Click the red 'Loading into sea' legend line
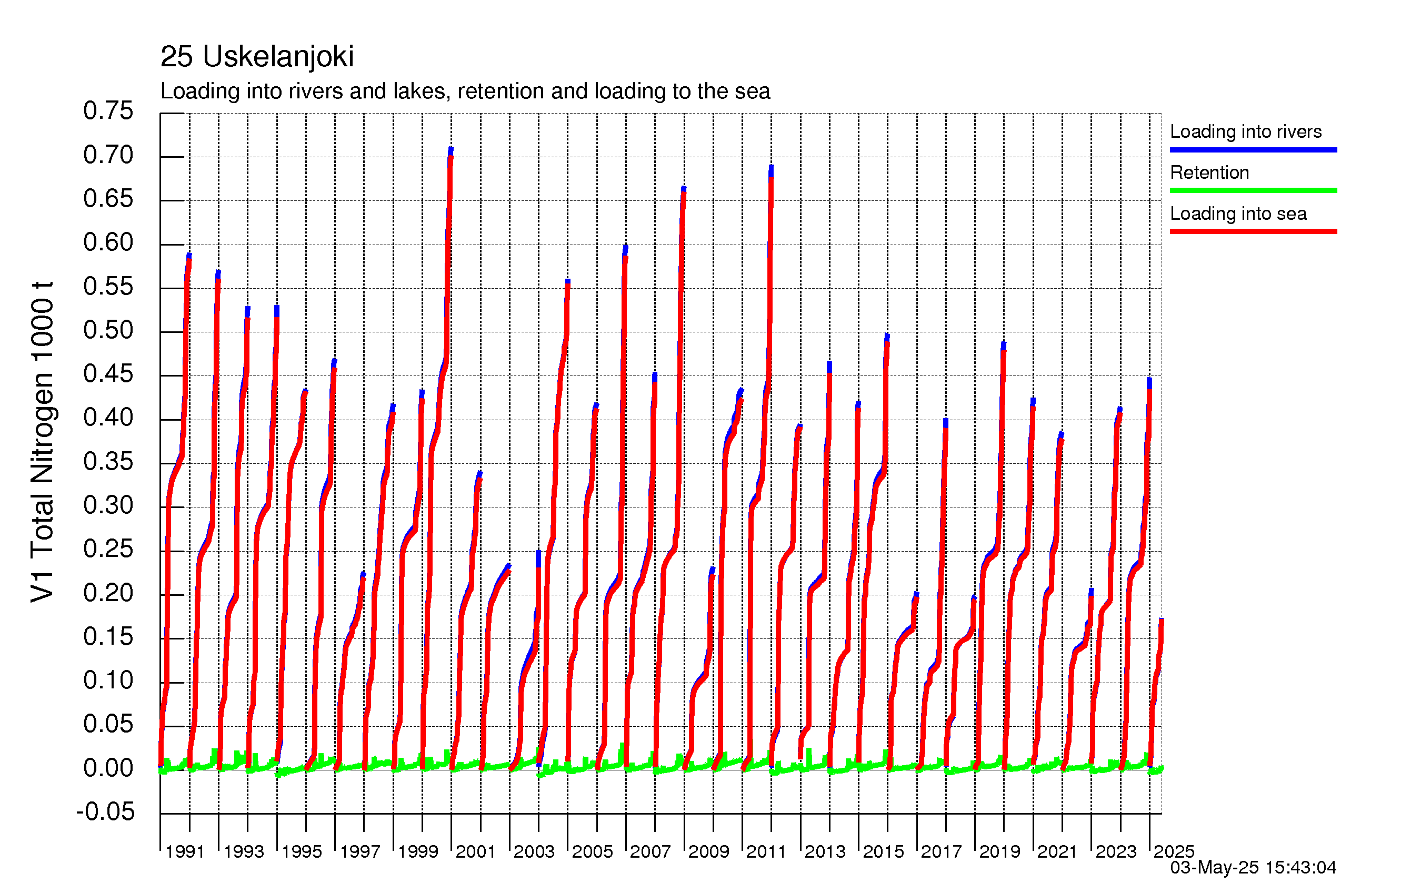The width and height of the screenshot is (1421, 894). pyautogui.click(x=1253, y=231)
